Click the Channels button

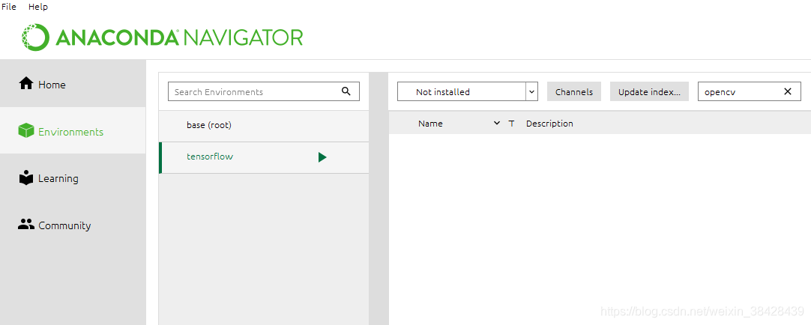(574, 91)
